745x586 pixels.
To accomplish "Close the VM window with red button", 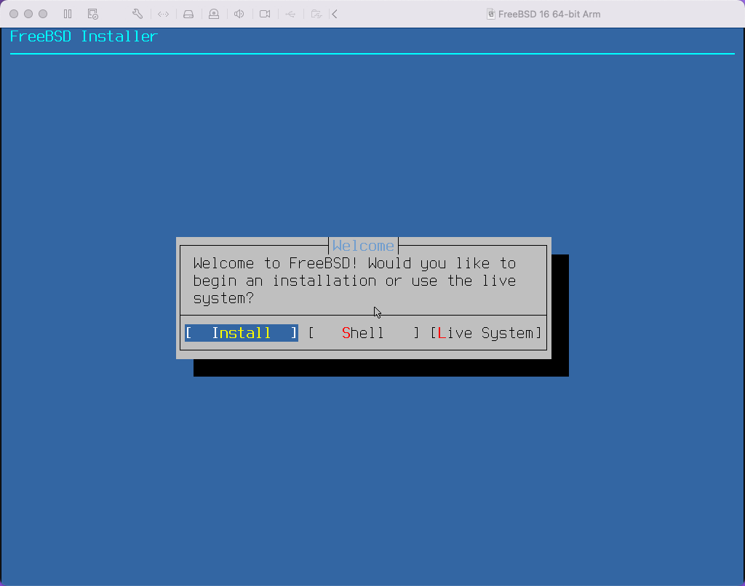I will [x=14, y=14].
